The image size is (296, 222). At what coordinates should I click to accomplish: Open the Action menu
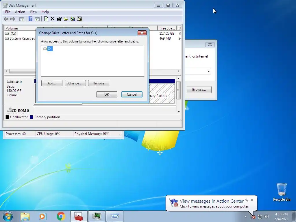tap(20, 12)
